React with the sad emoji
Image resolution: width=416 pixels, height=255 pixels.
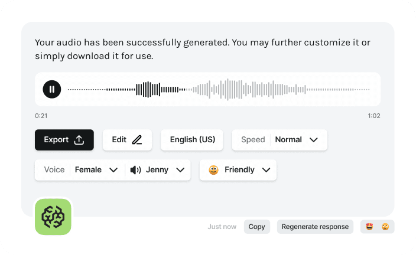(385, 227)
